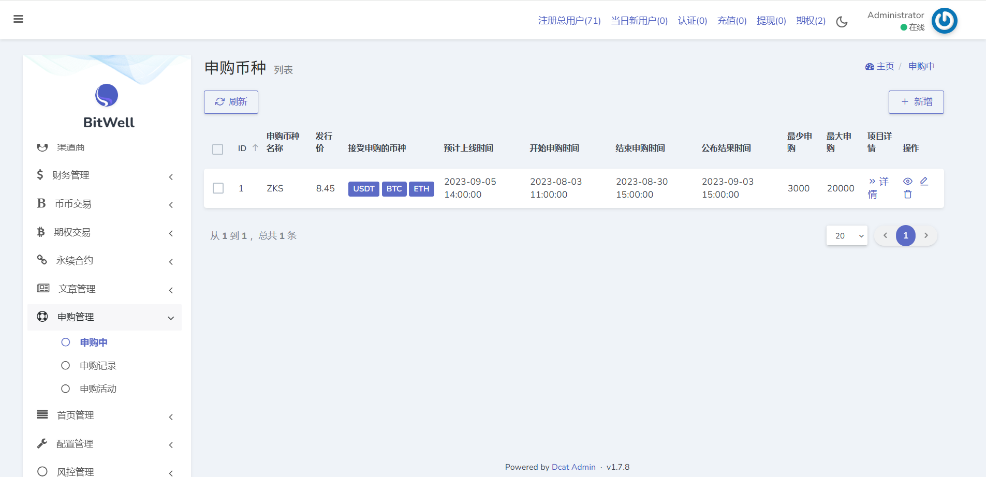Go to next page arrow in pagination
Image resolution: width=986 pixels, height=477 pixels.
pos(926,236)
